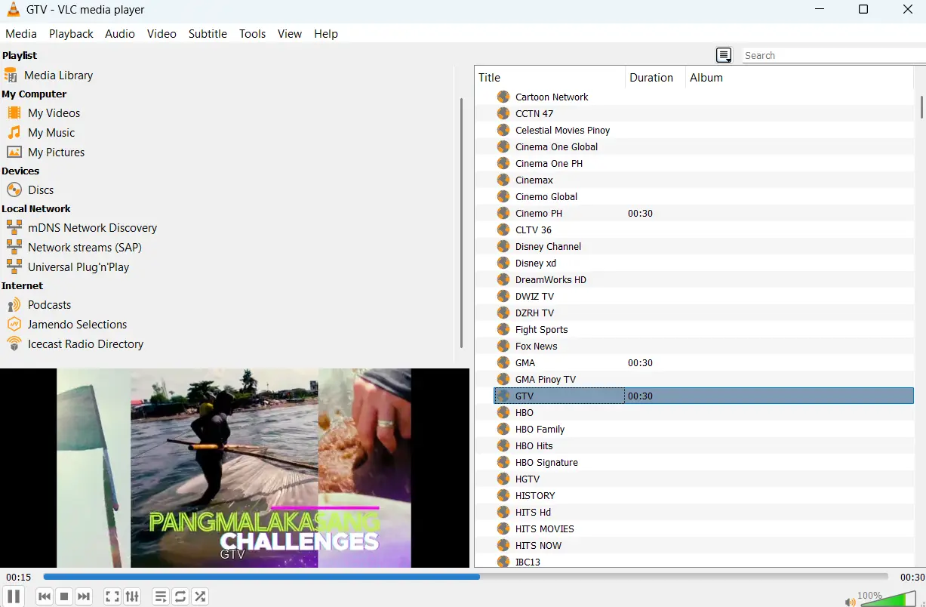Click the playlist Search field

click(x=833, y=55)
